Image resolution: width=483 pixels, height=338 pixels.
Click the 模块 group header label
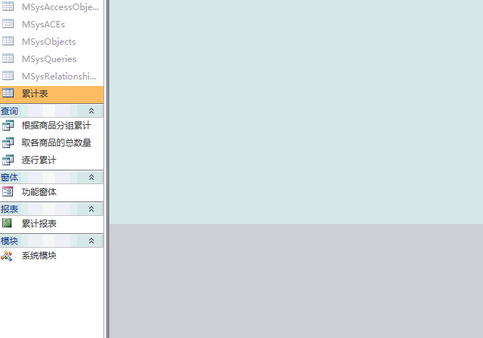click(9, 240)
